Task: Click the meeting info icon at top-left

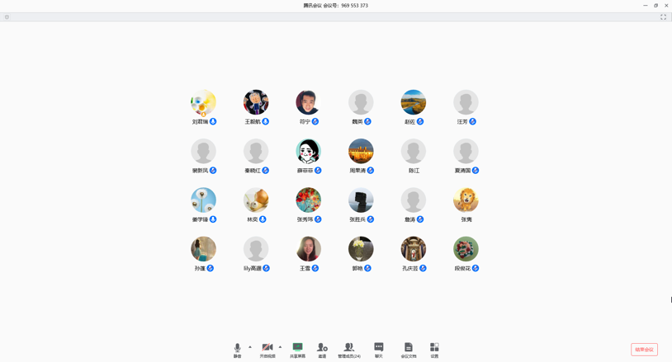Action: 7,17
